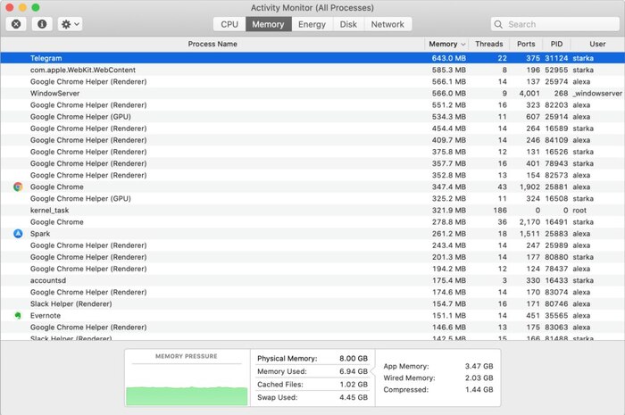Viewport: 625px width, 415px height.
Task: Click the green zoom window button
Action: tap(36, 7)
